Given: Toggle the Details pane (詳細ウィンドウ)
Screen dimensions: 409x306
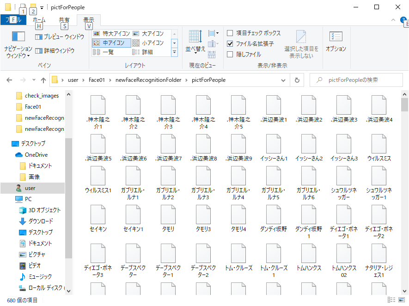Looking at the screenshot, I should pyautogui.click(x=55, y=50).
